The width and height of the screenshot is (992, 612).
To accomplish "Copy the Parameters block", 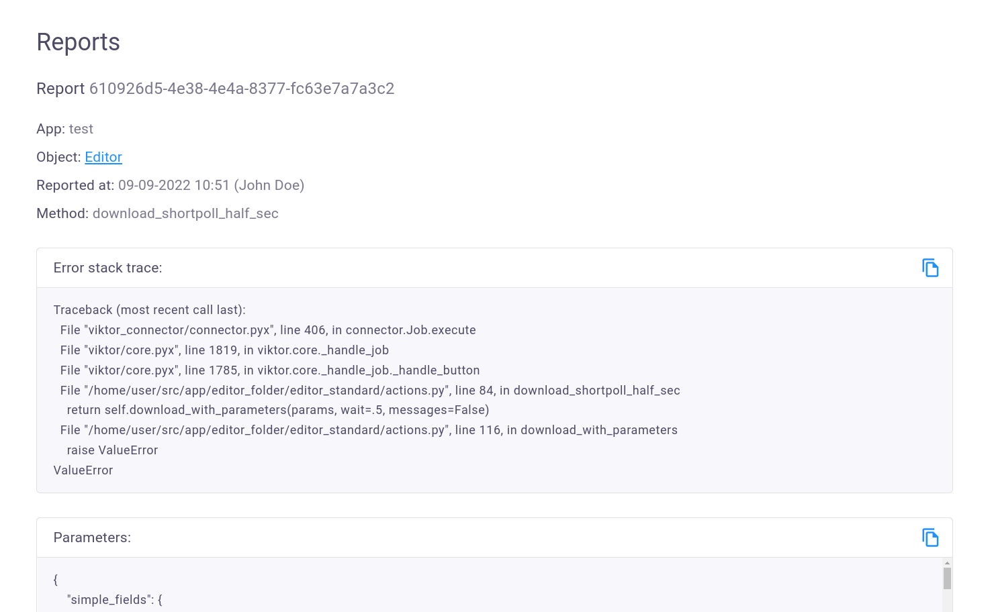I will point(930,538).
